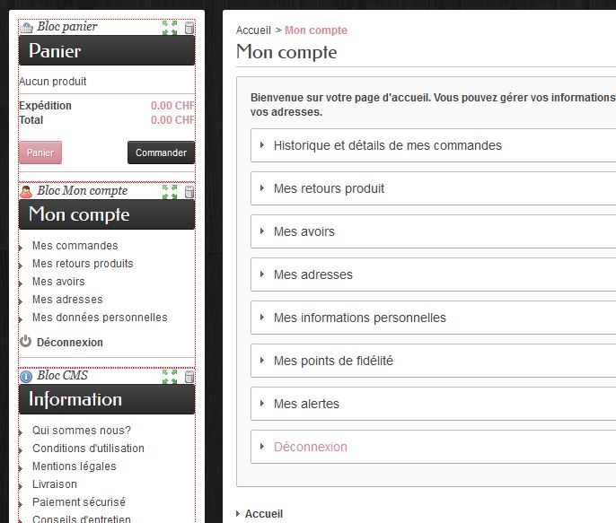The image size is (616, 523).
Task: Open Mes points de fidélité
Action: pyautogui.click(x=333, y=361)
